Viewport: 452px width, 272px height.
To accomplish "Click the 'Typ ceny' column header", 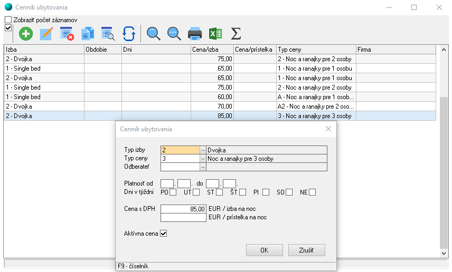I will point(316,50).
